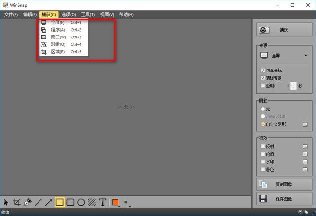Image resolution: width=316 pixels, height=216 pixels.
Task: Open the 选项(O) menu
Action: (x=68, y=14)
